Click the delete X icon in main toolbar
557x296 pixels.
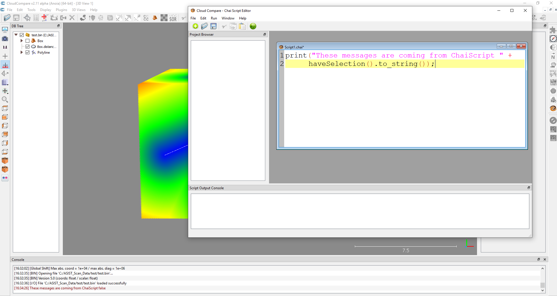(x=72, y=18)
